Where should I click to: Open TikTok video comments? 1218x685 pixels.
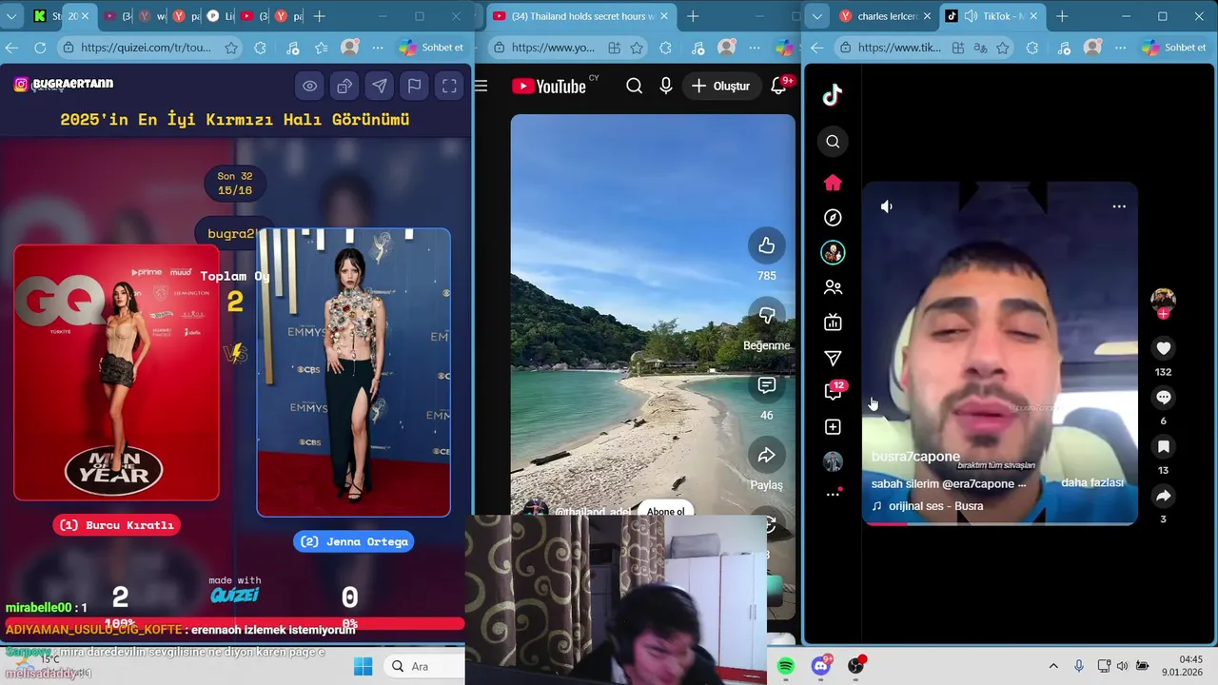(x=1163, y=398)
